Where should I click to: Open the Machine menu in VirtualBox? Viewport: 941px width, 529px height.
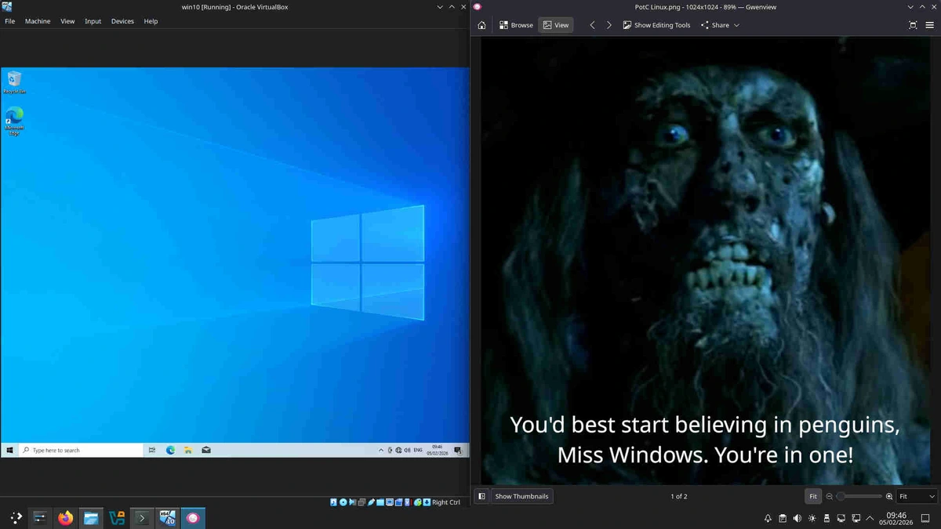[38, 21]
